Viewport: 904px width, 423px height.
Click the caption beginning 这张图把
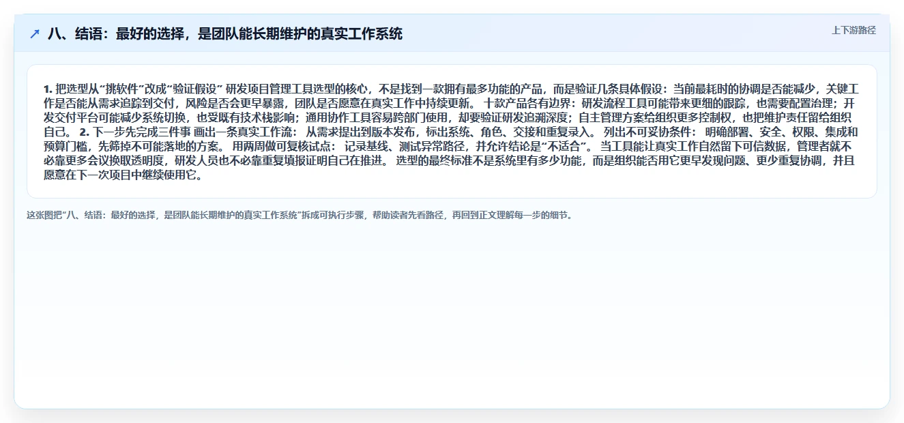[x=301, y=215]
